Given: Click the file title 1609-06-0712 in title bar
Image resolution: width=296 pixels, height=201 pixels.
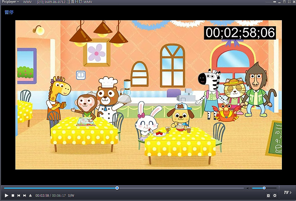Looking at the screenshot, I should click(x=64, y=2).
